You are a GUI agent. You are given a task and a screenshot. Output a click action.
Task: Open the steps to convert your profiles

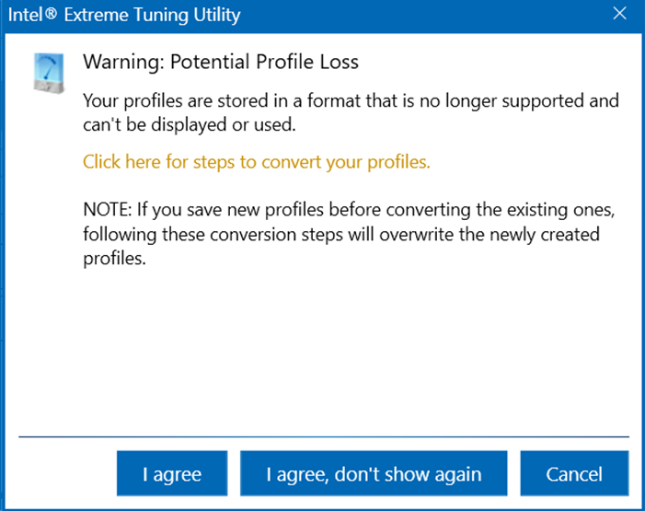click(257, 162)
